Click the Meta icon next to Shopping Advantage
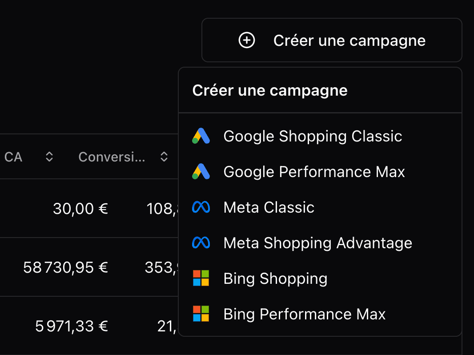The height and width of the screenshot is (355, 474). 201,243
